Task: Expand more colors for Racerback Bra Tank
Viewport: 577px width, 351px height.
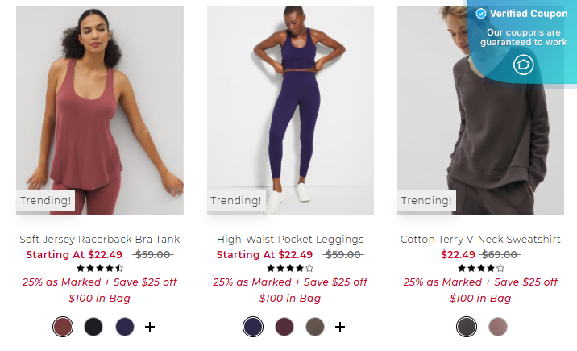Action: point(150,327)
